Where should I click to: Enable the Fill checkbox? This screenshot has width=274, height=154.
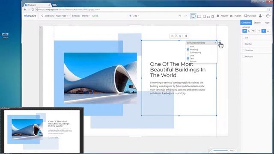[x=244, y=38]
